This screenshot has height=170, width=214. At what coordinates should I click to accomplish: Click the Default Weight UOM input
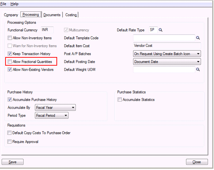[x=164, y=69]
